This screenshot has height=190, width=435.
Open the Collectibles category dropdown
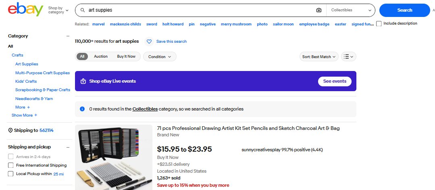pyautogui.click(x=351, y=10)
